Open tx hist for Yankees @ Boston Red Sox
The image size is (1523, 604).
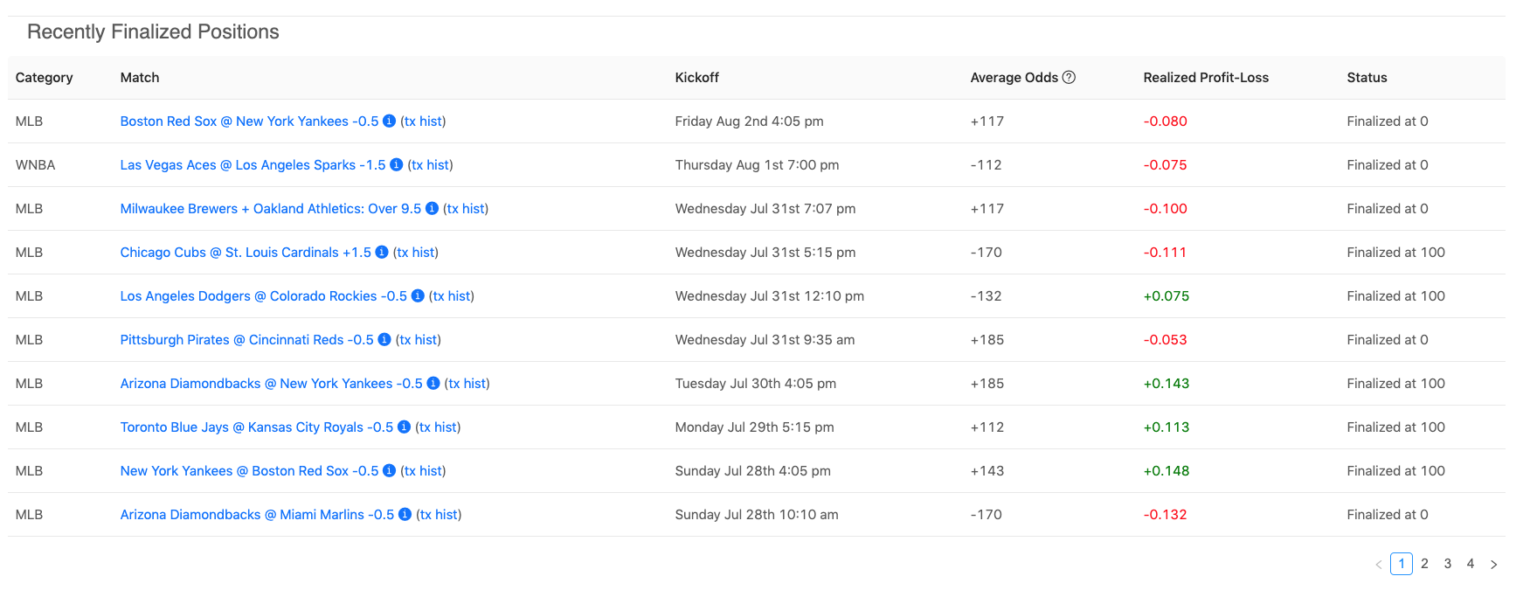click(423, 471)
